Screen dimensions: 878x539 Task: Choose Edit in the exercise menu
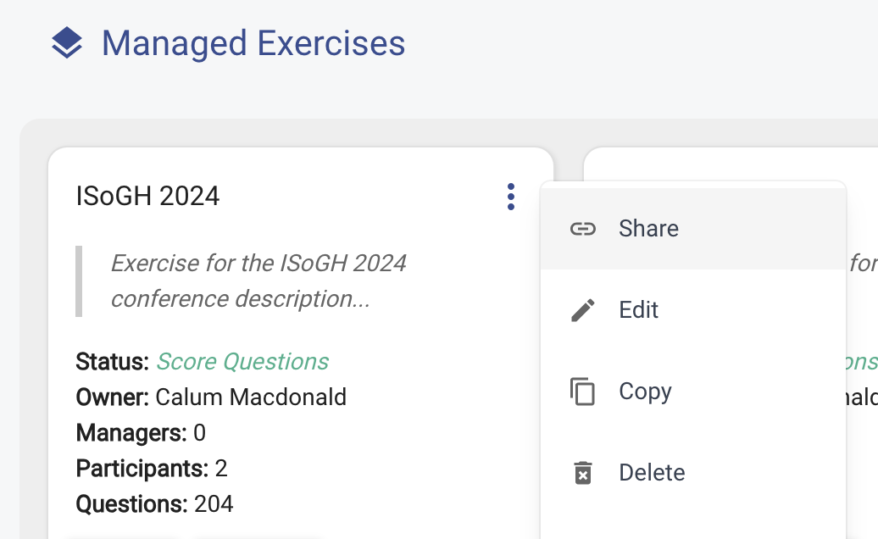tap(693, 310)
